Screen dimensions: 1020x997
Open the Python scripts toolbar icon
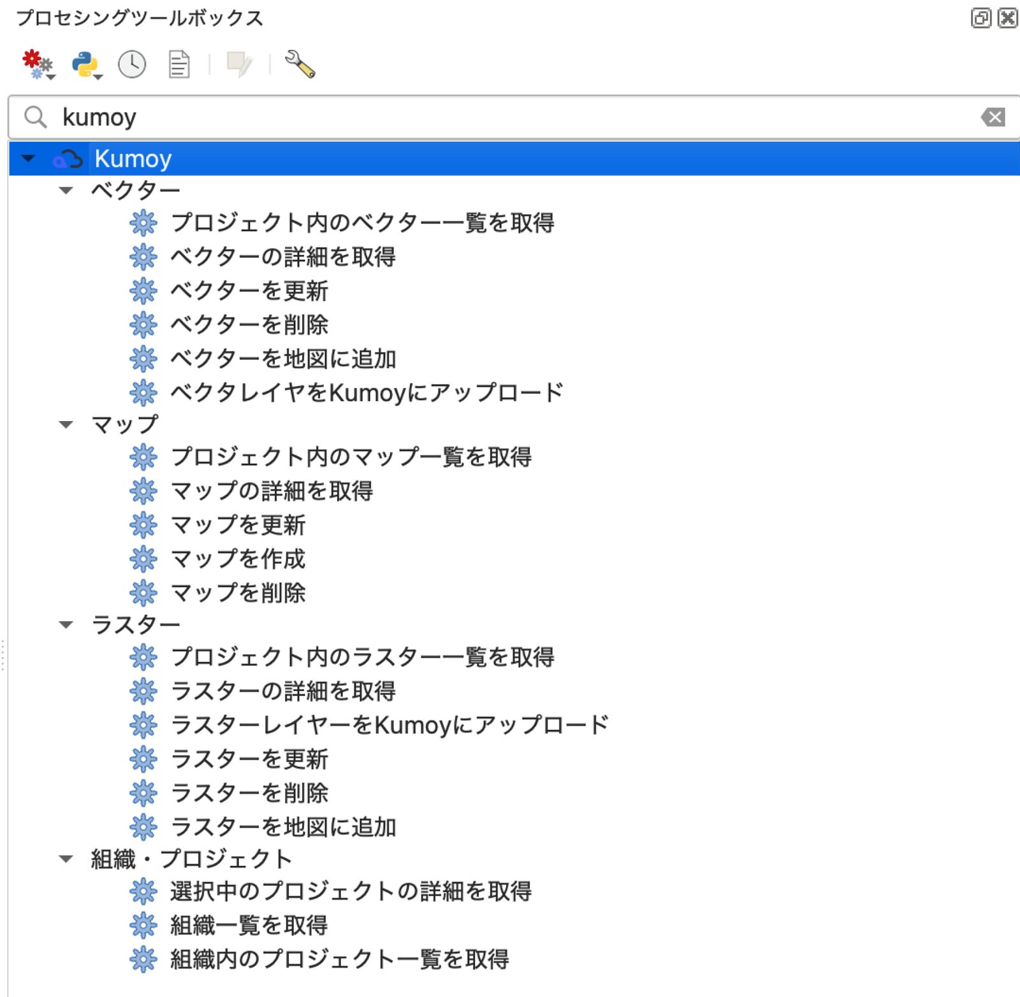click(86, 64)
